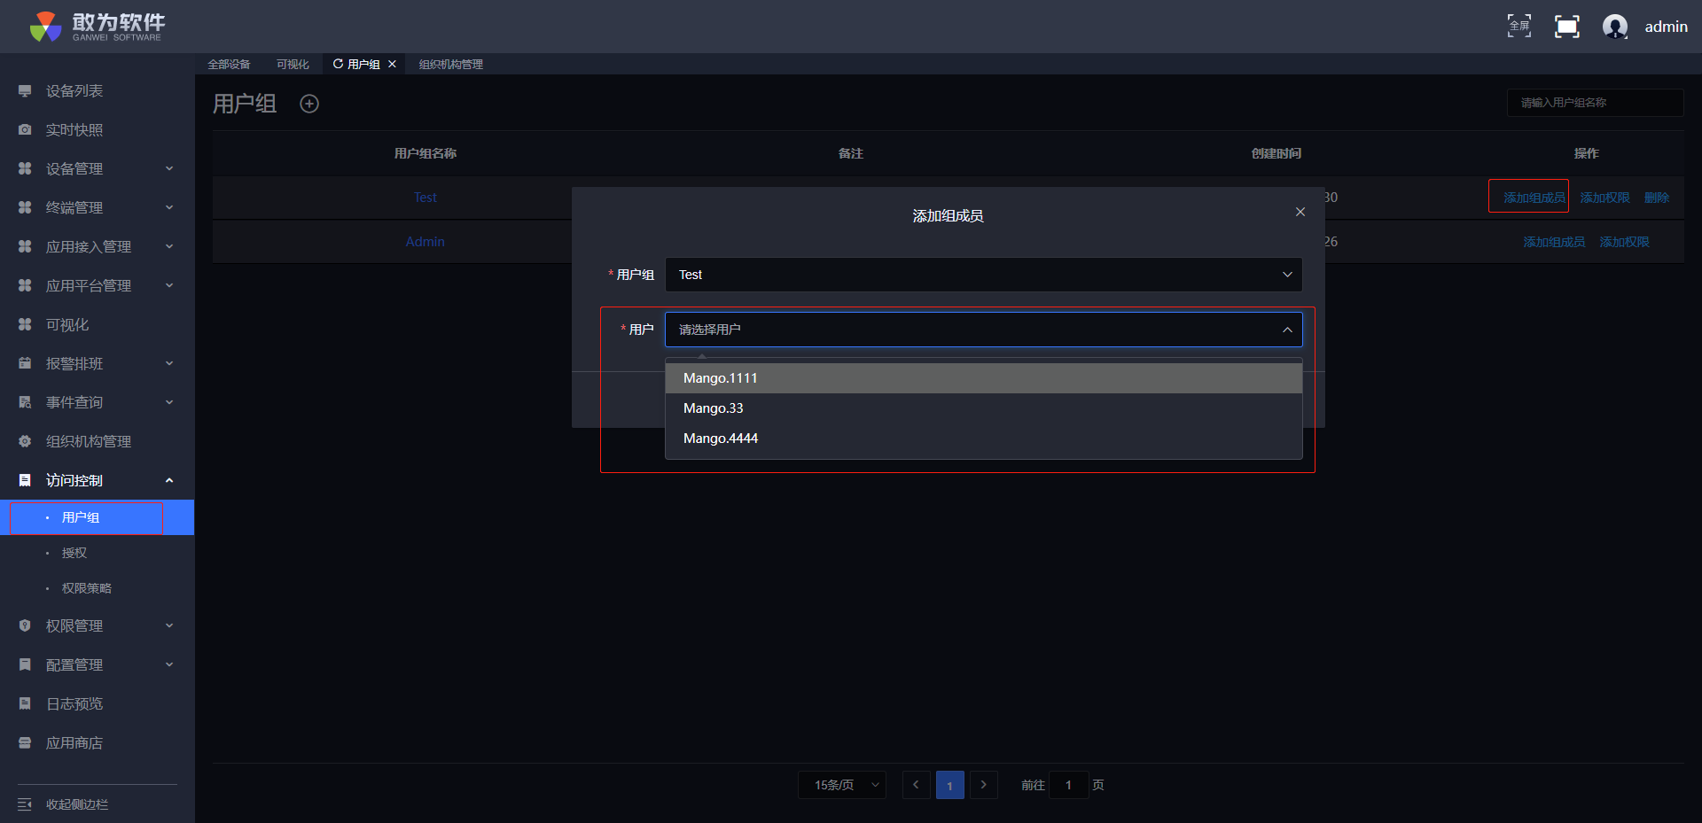The width and height of the screenshot is (1702, 823).
Task: Click the 应用商店 sidebar icon
Action: click(25, 743)
